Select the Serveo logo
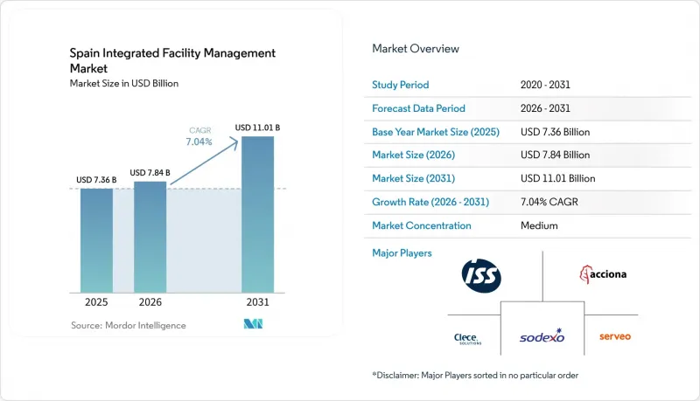The width and height of the screenshot is (700, 401). pyautogui.click(x=615, y=336)
